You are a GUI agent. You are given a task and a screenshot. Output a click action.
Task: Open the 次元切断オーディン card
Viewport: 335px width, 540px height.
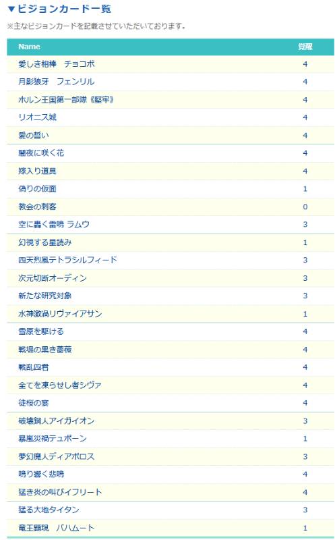pos(53,278)
